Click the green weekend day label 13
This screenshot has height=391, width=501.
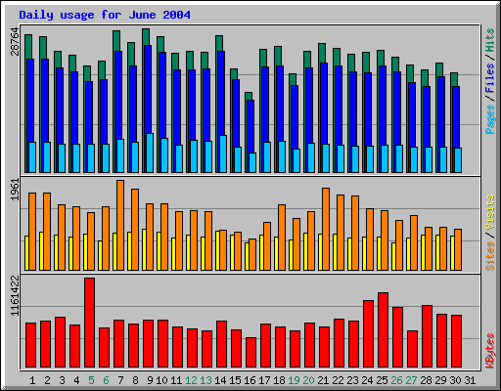205,380
